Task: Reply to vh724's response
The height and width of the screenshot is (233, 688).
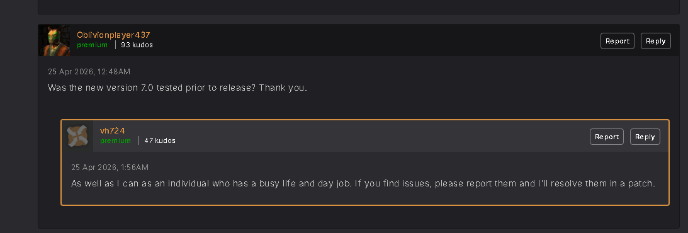Action: (x=645, y=137)
